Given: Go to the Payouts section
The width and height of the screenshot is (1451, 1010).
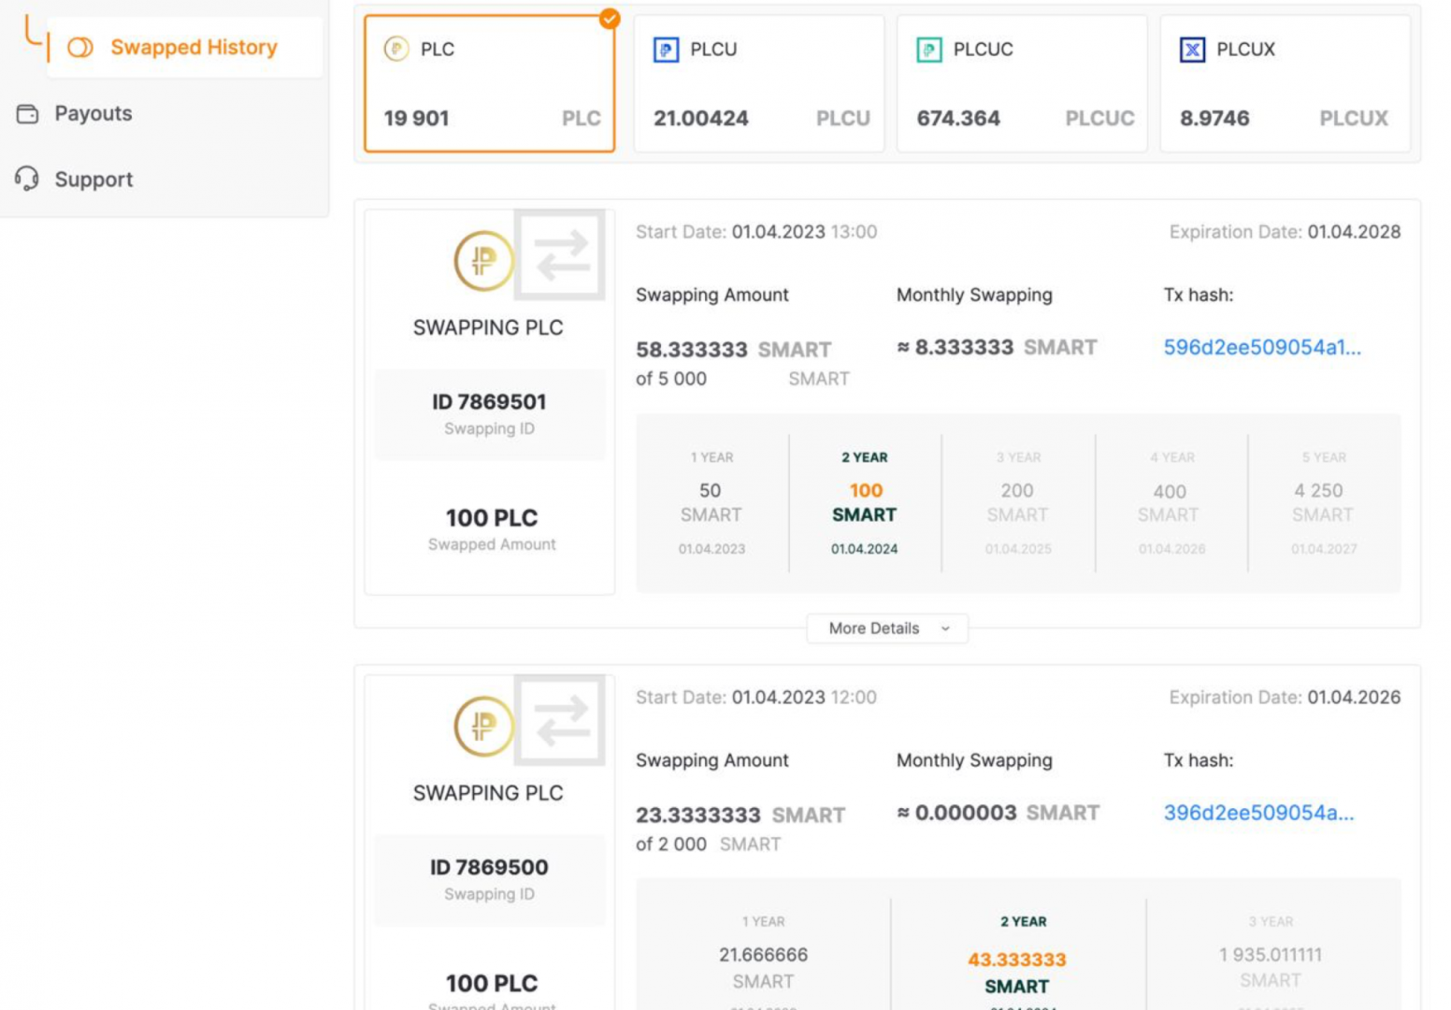Looking at the screenshot, I should point(93,114).
